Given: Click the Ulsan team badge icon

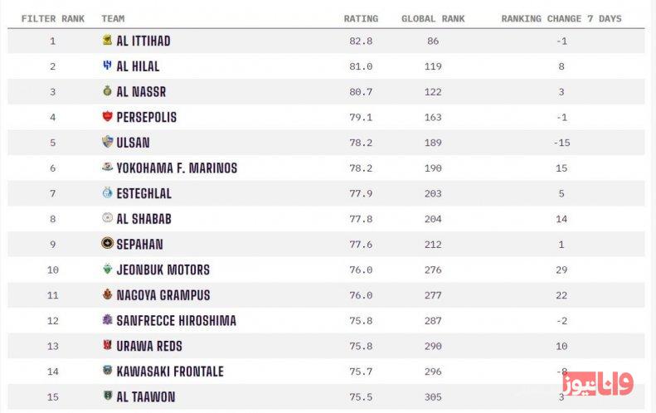Looking at the screenshot, I should click(x=107, y=143).
